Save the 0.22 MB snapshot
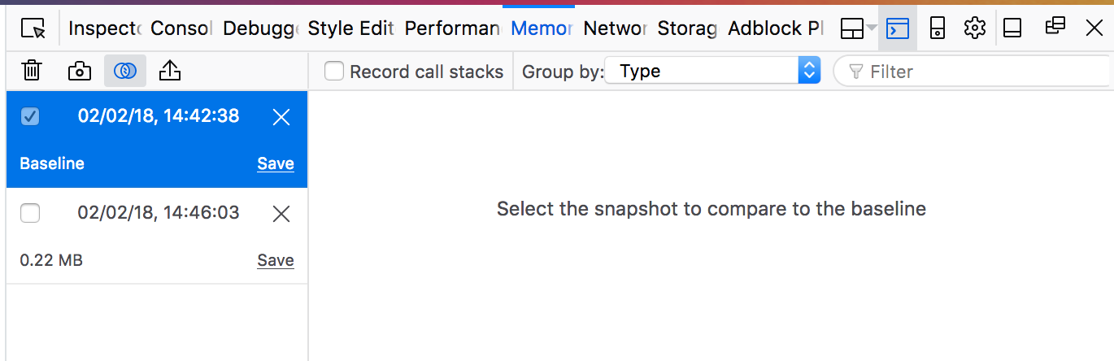 (x=275, y=260)
